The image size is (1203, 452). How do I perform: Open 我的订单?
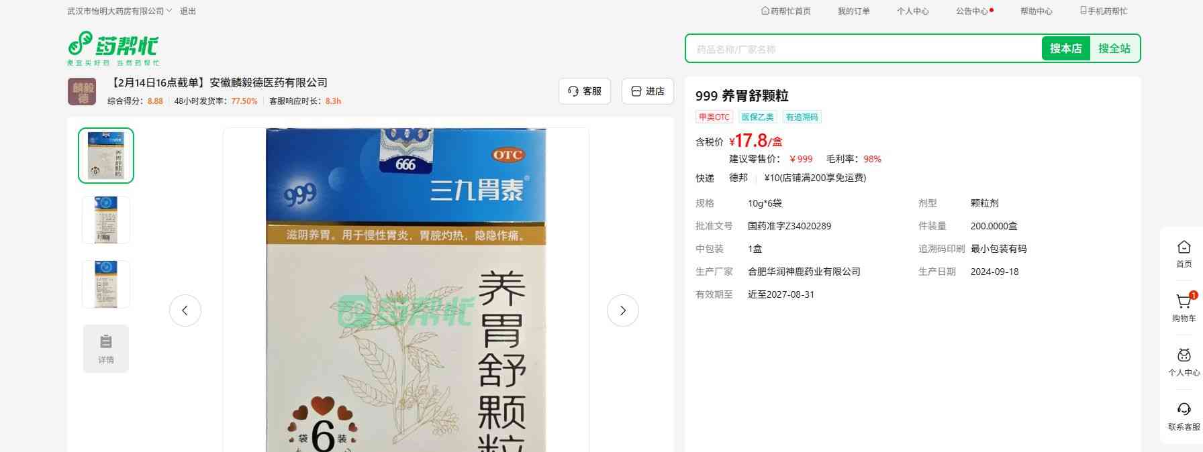click(x=854, y=11)
